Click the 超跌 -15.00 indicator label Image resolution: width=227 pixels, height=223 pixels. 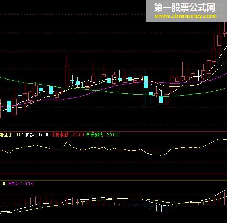(x=38, y=135)
